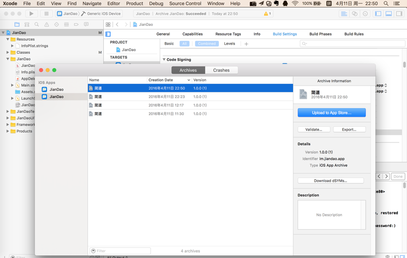Open the Source Control menu

(185, 4)
